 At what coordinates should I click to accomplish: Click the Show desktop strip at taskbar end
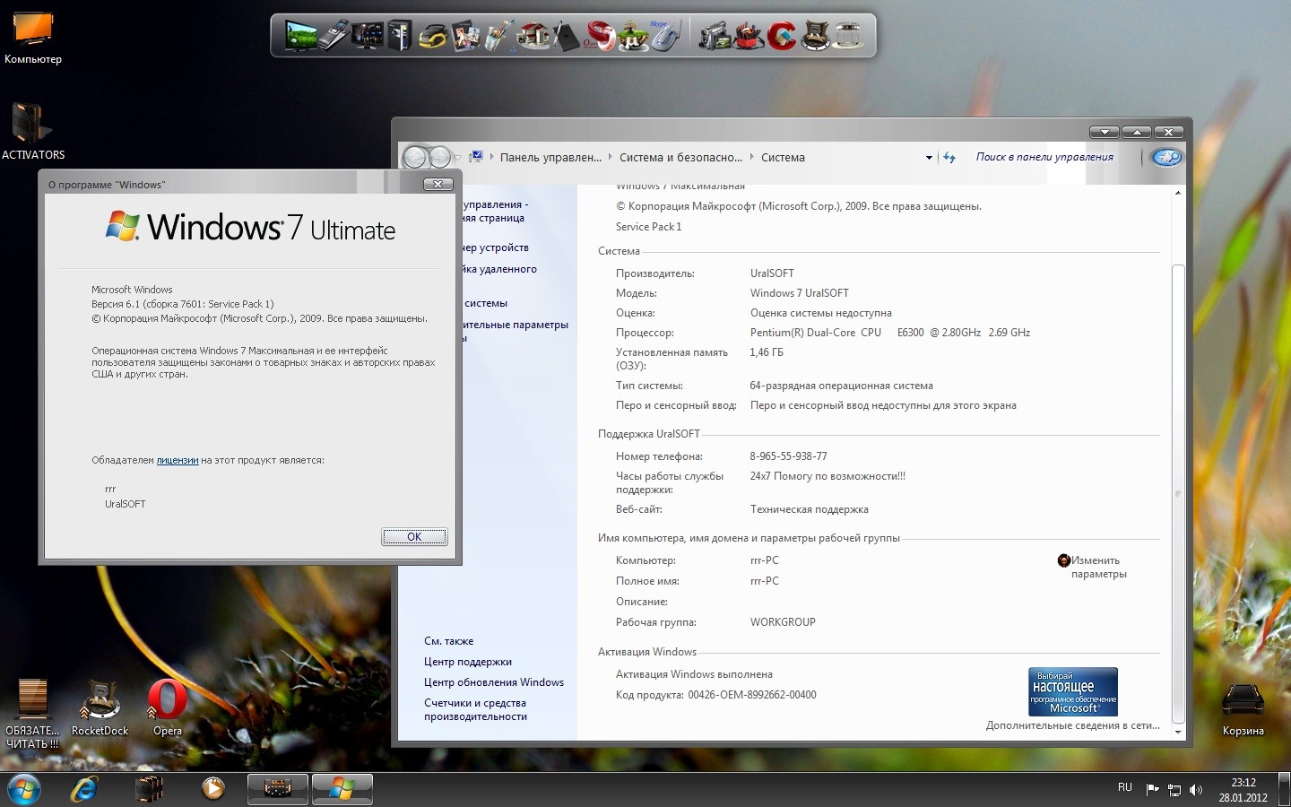point(1285,789)
